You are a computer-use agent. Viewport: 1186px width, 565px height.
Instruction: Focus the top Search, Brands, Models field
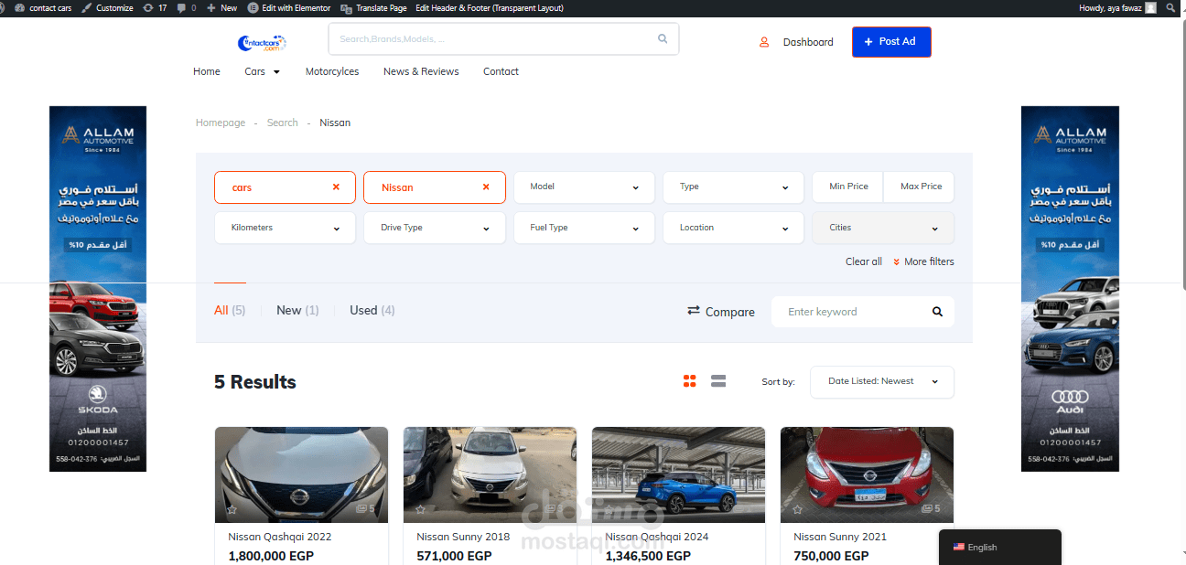503,39
